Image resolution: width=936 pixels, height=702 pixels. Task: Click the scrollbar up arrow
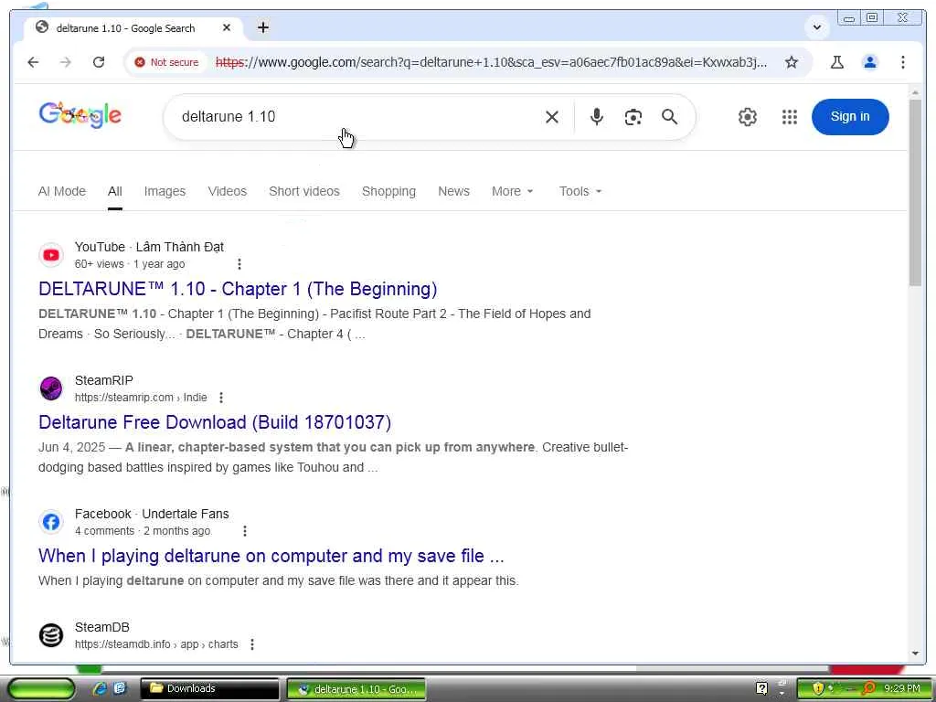point(915,93)
